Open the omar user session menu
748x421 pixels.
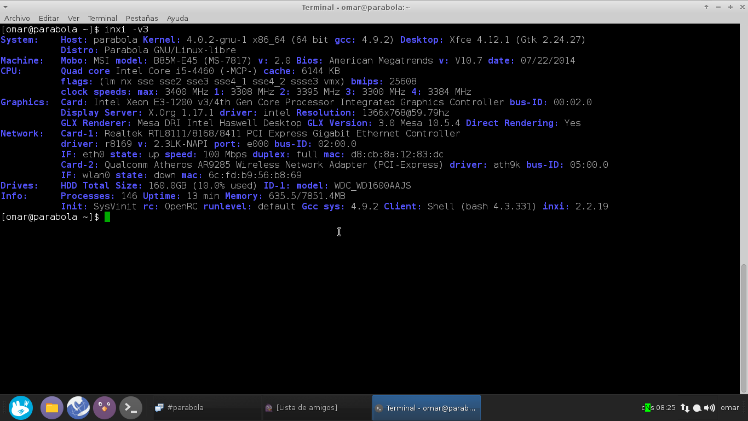(x=730, y=408)
